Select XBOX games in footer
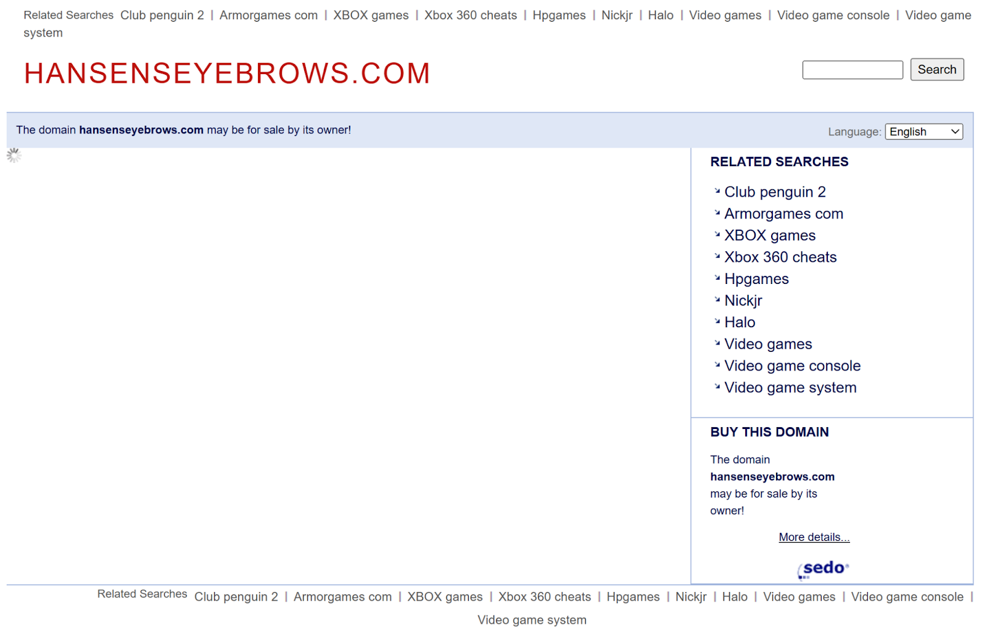 pyautogui.click(x=445, y=597)
